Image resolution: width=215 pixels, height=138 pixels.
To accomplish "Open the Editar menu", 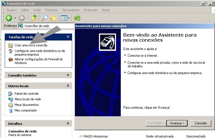I will 25,10.
